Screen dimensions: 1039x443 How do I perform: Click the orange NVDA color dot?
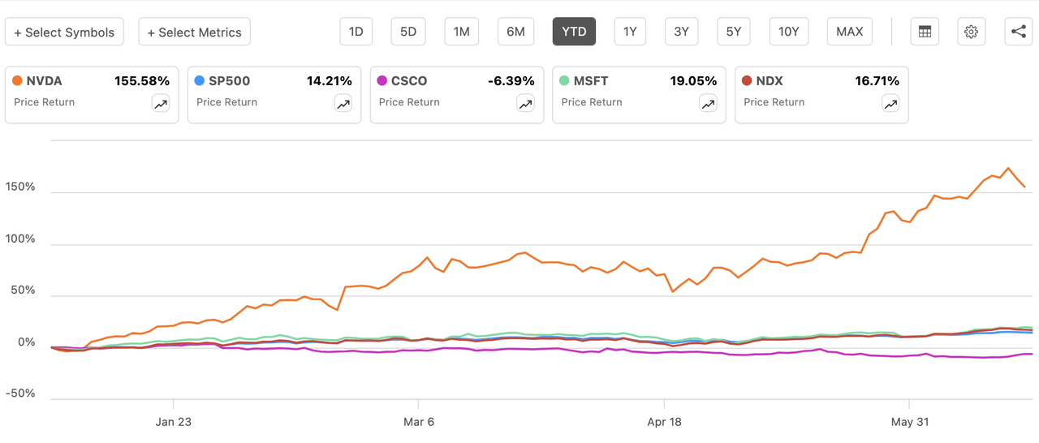pyautogui.click(x=18, y=81)
